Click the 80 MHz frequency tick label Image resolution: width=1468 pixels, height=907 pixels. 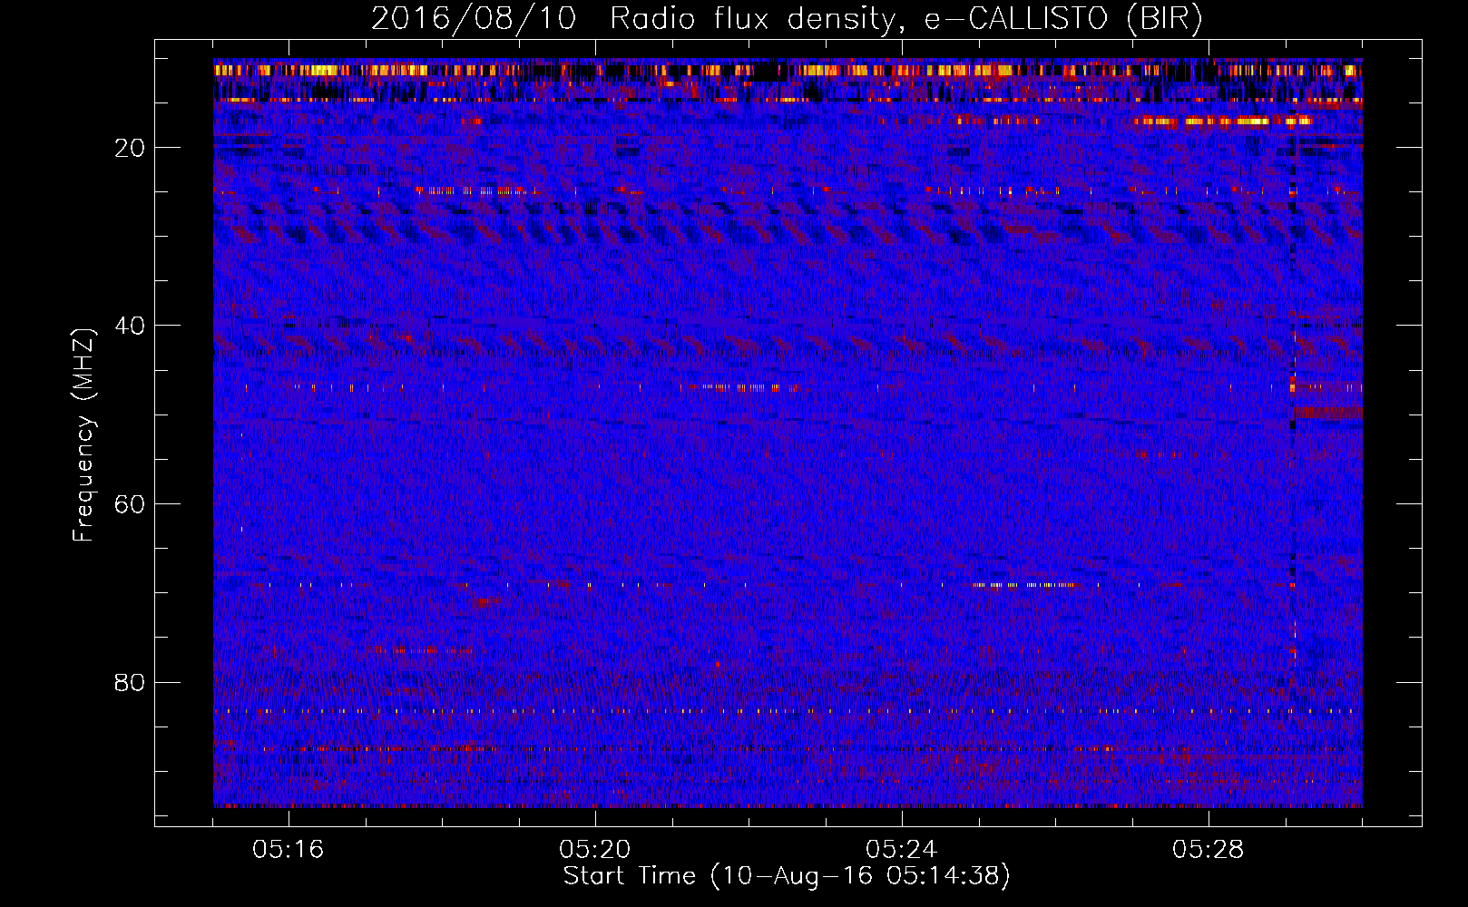pos(130,682)
